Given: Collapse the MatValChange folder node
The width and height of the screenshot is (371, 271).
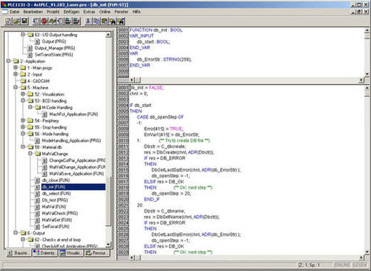Looking at the screenshot, I should 30,154.
